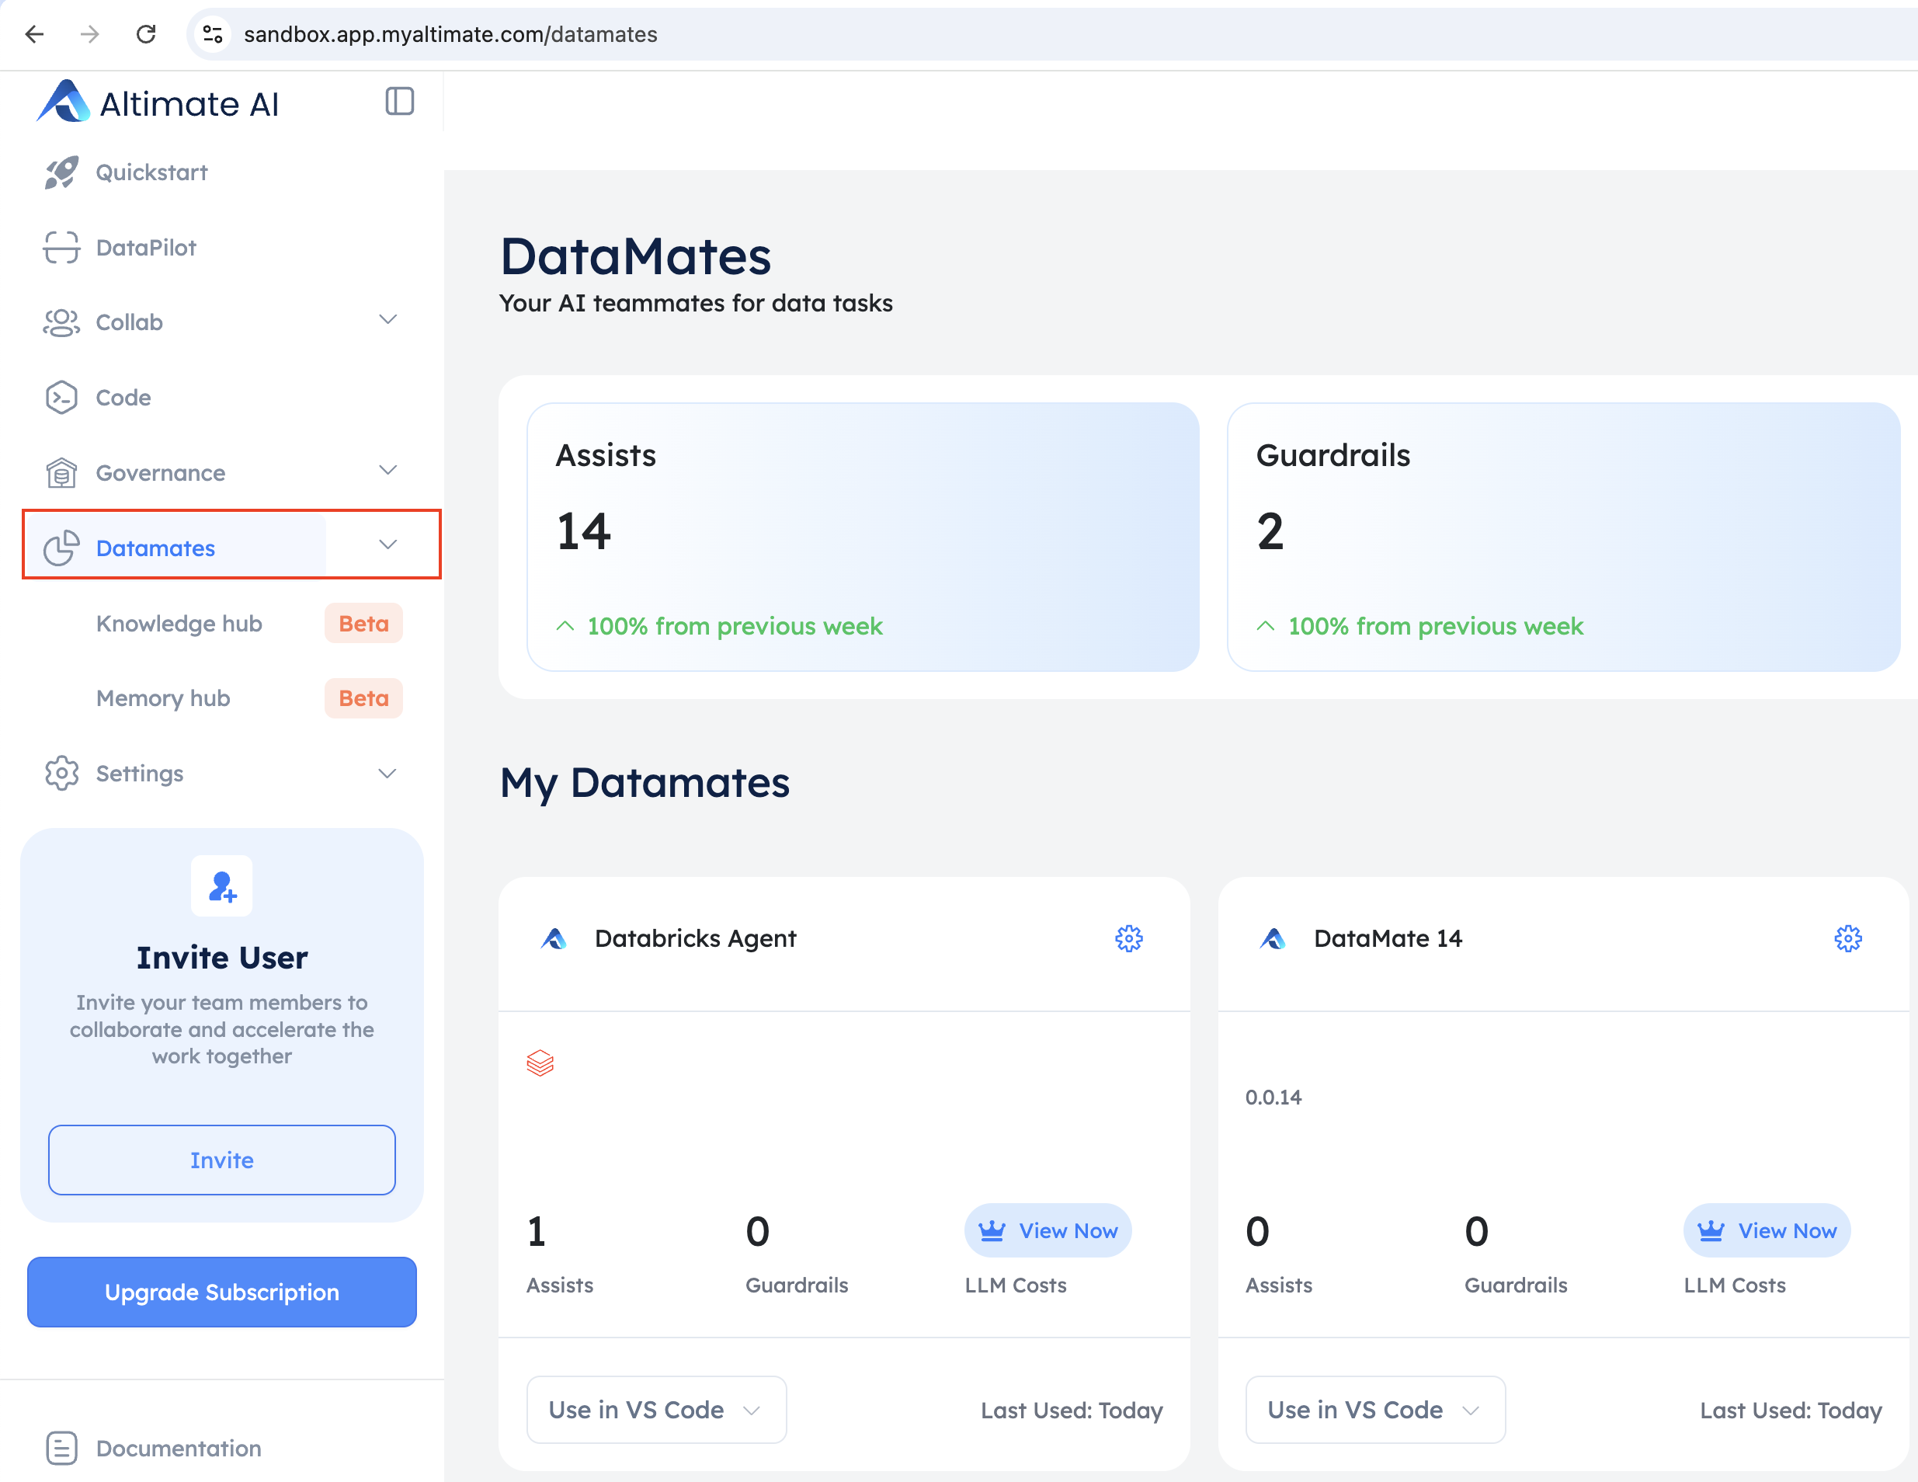Click the Guardrails count 2
This screenshot has width=1918, height=1482.
[1270, 531]
